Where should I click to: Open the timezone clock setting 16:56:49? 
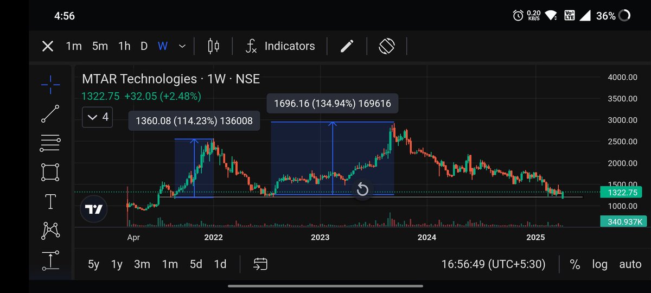tap(493, 264)
